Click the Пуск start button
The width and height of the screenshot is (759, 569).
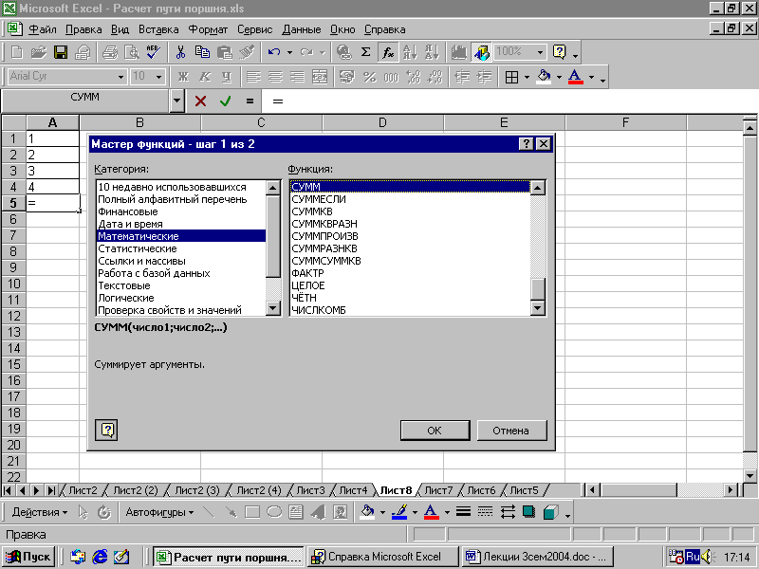click(29, 557)
